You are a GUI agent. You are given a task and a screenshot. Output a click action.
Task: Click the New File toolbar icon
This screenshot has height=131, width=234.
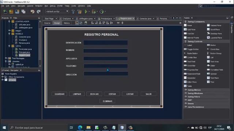click(x=5, y=11)
